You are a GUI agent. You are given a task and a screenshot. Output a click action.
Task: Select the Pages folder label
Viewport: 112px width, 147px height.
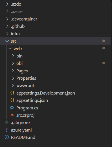click(x=22, y=71)
